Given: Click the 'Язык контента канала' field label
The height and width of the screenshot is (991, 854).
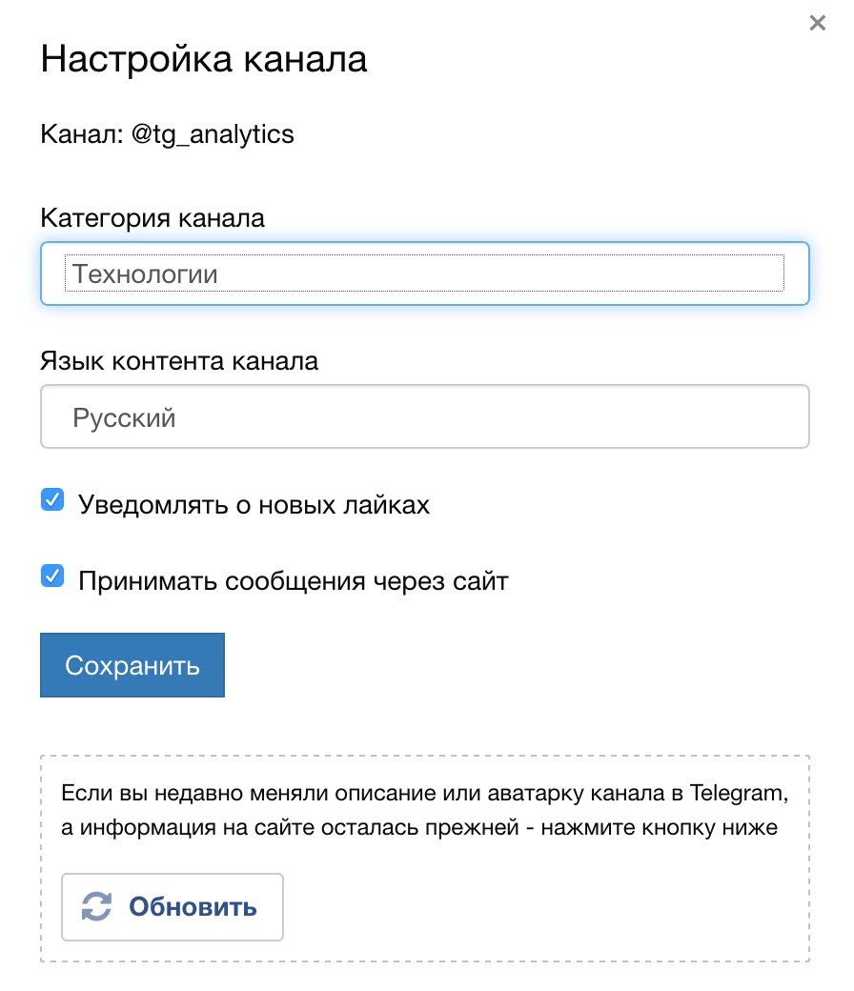Looking at the screenshot, I should 179,361.
